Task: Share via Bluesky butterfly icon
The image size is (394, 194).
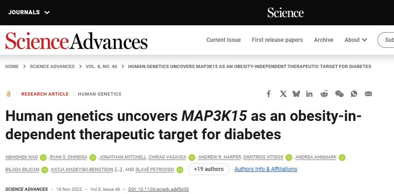Action: pos(296,94)
